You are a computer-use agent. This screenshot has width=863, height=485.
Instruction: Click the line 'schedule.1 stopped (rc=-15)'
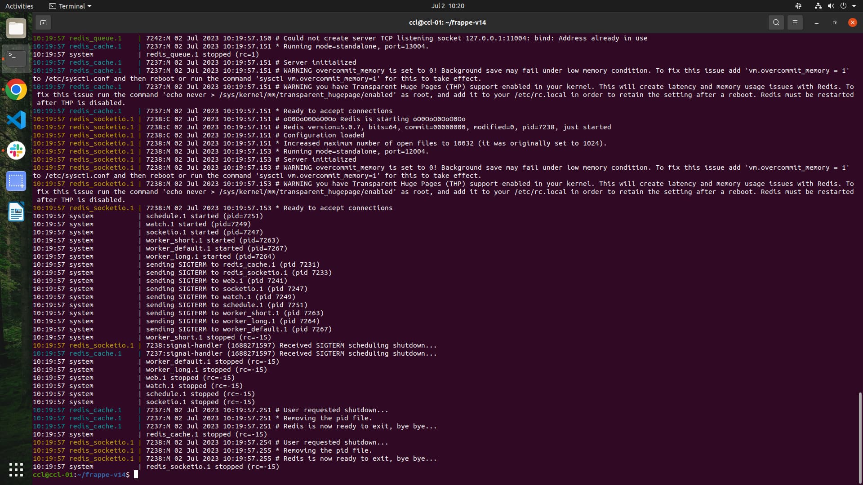click(x=200, y=394)
